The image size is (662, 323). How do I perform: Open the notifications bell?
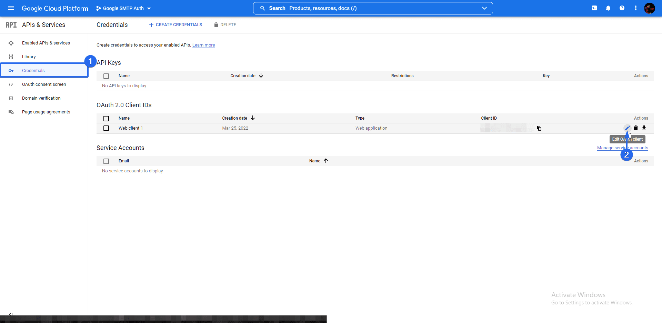tap(608, 8)
